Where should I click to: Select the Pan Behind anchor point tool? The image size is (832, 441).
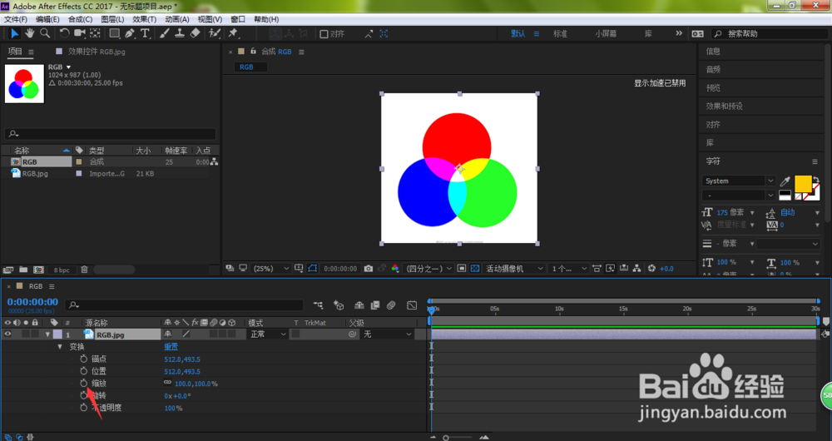point(95,33)
